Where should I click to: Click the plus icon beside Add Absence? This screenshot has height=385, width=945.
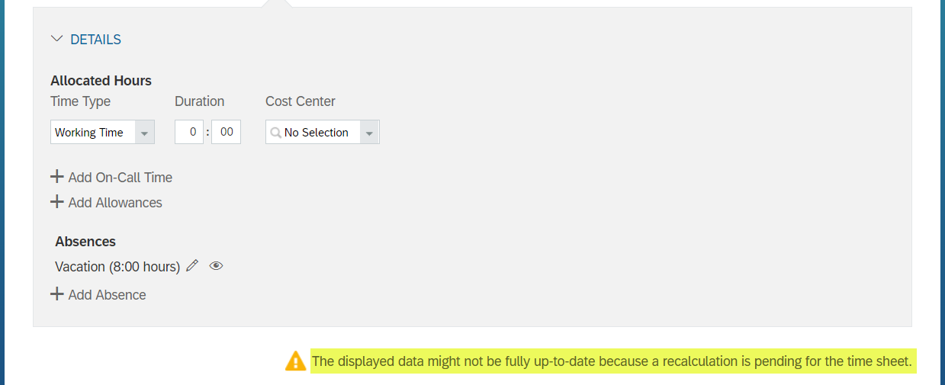pos(57,294)
